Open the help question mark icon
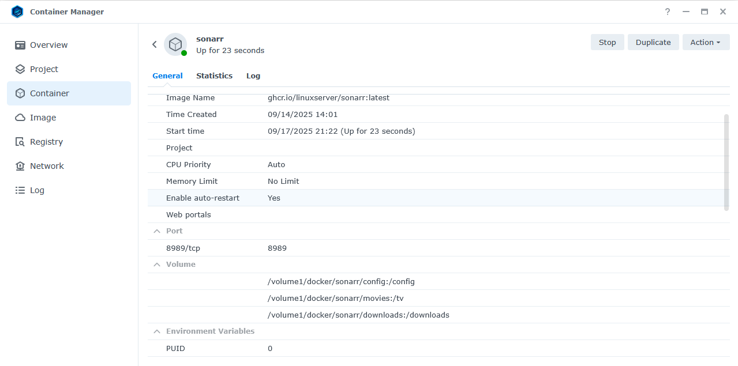This screenshot has width=738, height=366. pos(668,12)
